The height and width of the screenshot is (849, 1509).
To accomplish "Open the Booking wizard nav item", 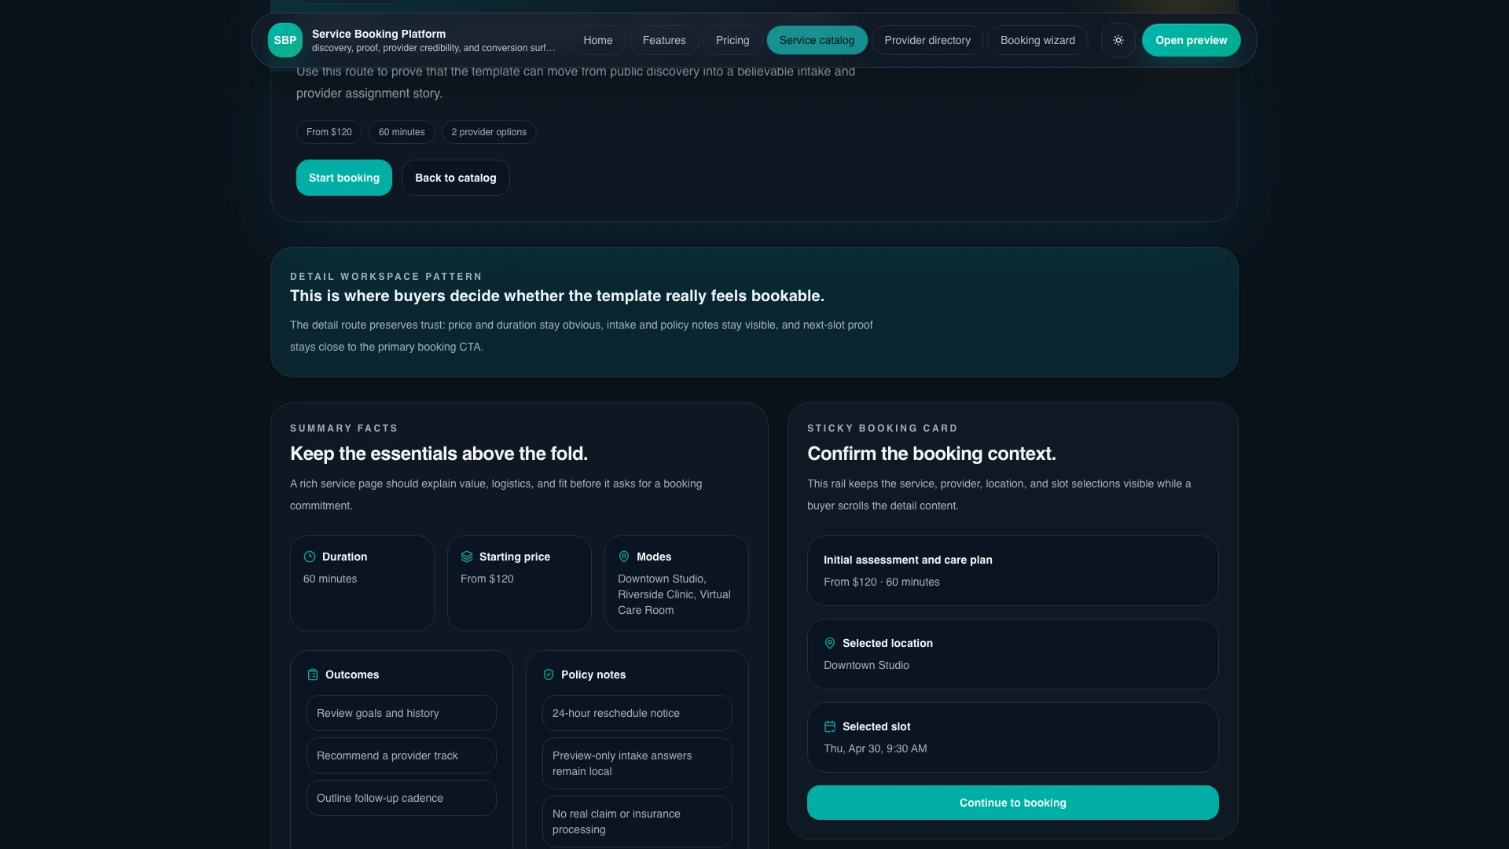I will 1037,40.
